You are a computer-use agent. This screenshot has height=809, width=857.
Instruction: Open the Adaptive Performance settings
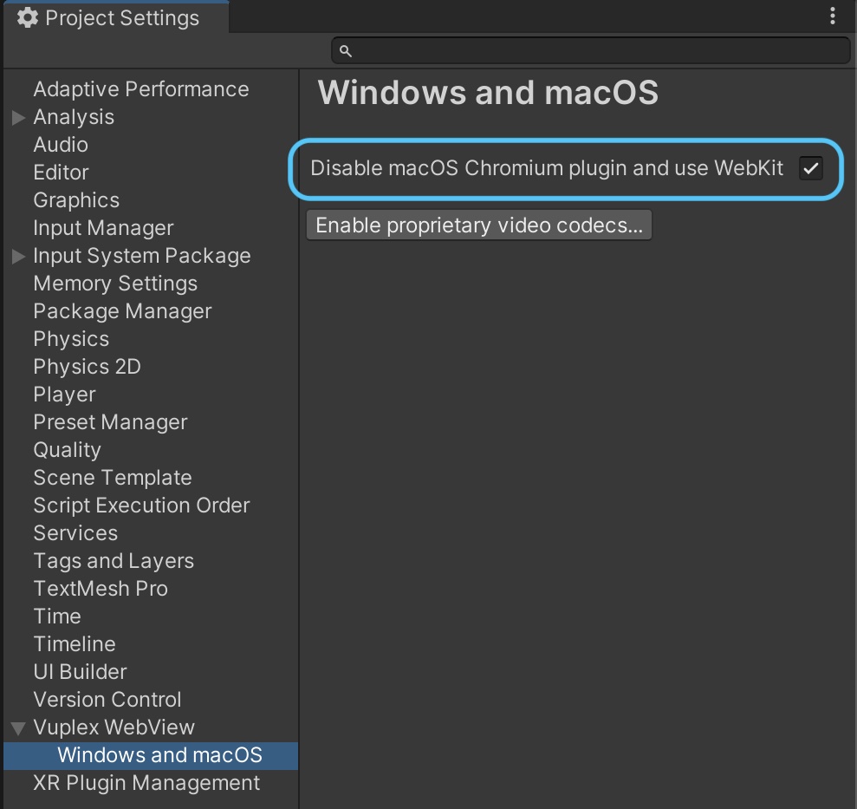click(140, 89)
